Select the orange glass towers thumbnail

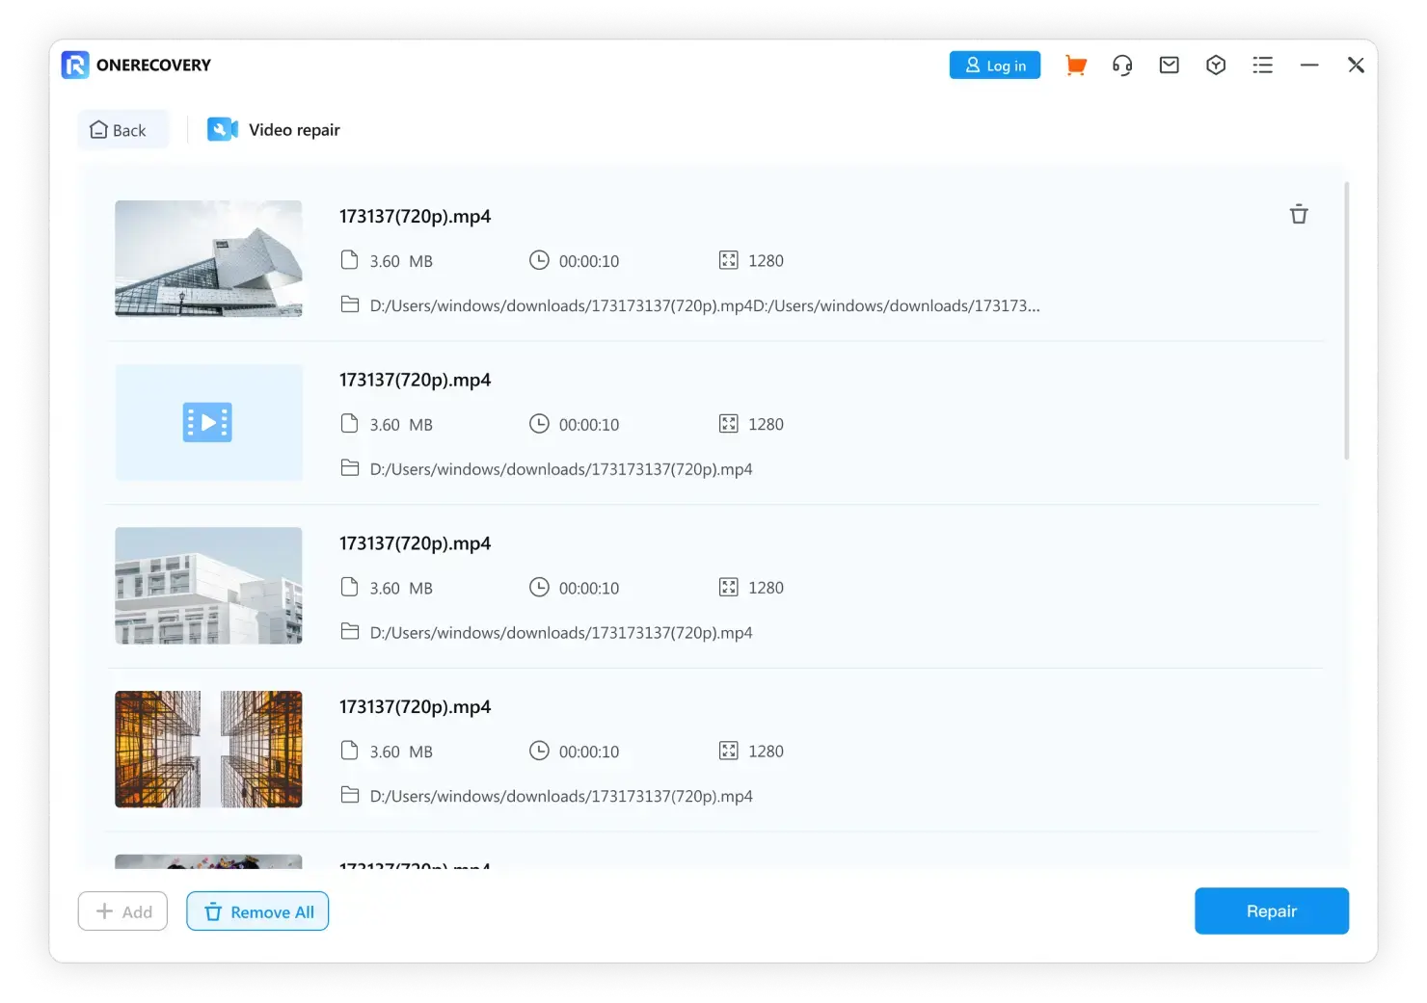point(208,750)
